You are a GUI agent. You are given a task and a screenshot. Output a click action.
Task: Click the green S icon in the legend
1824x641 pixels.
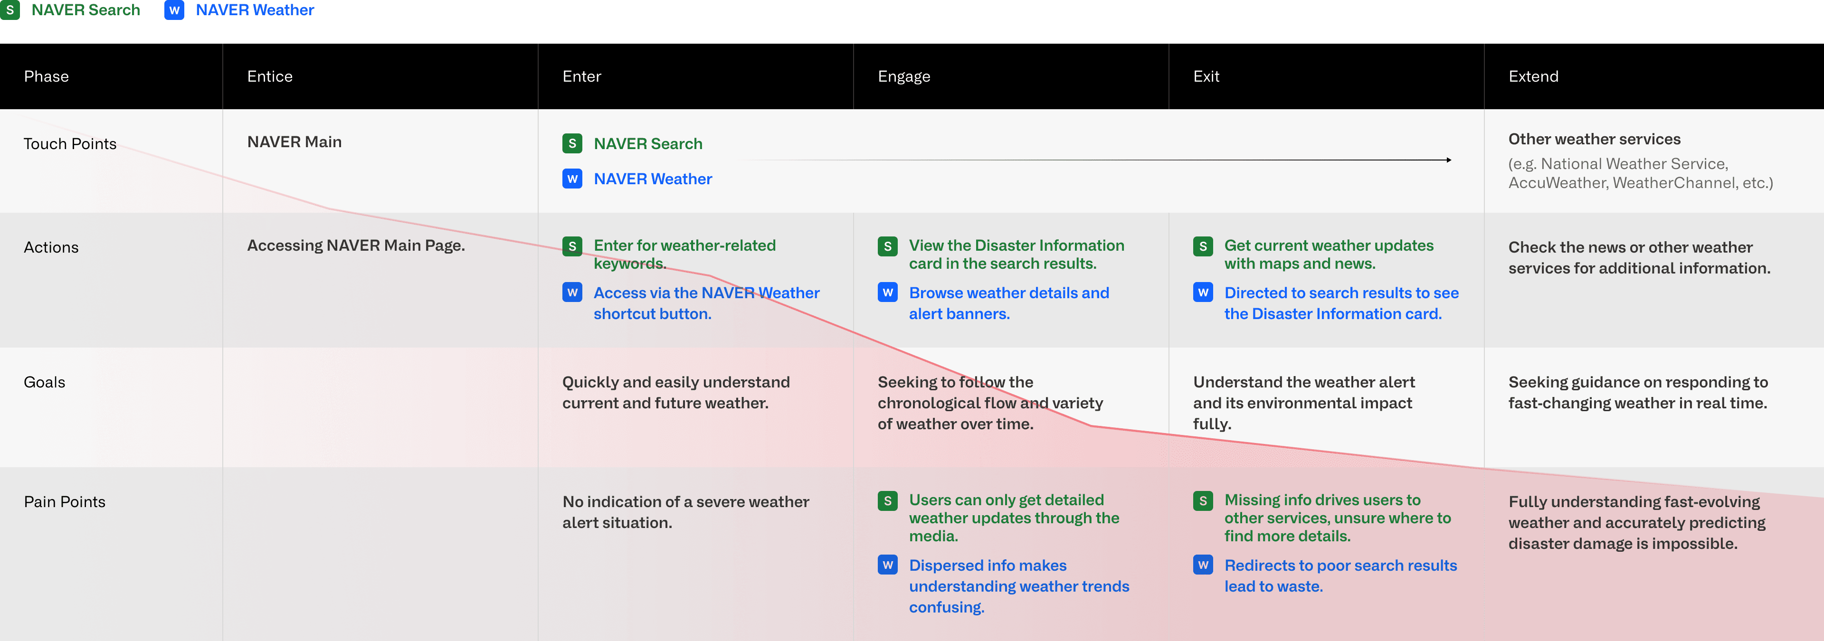(x=10, y=10)
